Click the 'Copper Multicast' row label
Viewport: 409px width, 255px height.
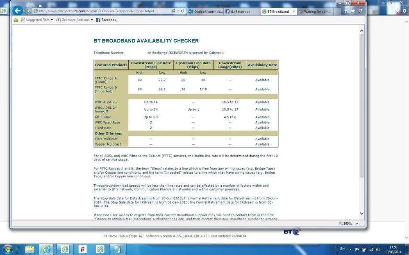tap(108, 144)
